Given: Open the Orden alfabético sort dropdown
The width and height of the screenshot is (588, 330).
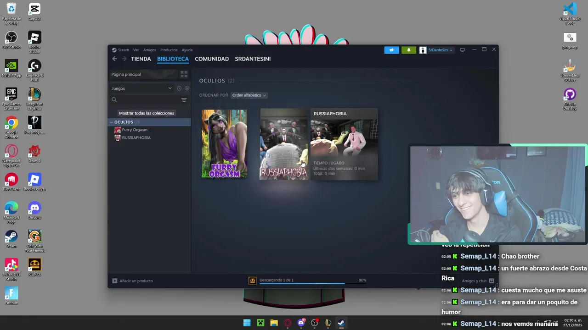Looking at the screenshot, I should pos(249,95).
